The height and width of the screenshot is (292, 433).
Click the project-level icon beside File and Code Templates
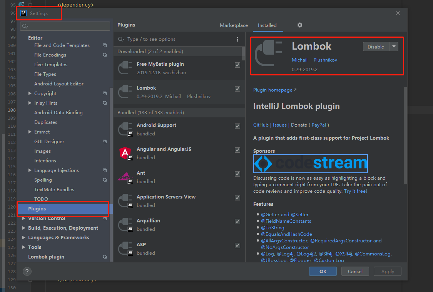[x=105, y=45]
